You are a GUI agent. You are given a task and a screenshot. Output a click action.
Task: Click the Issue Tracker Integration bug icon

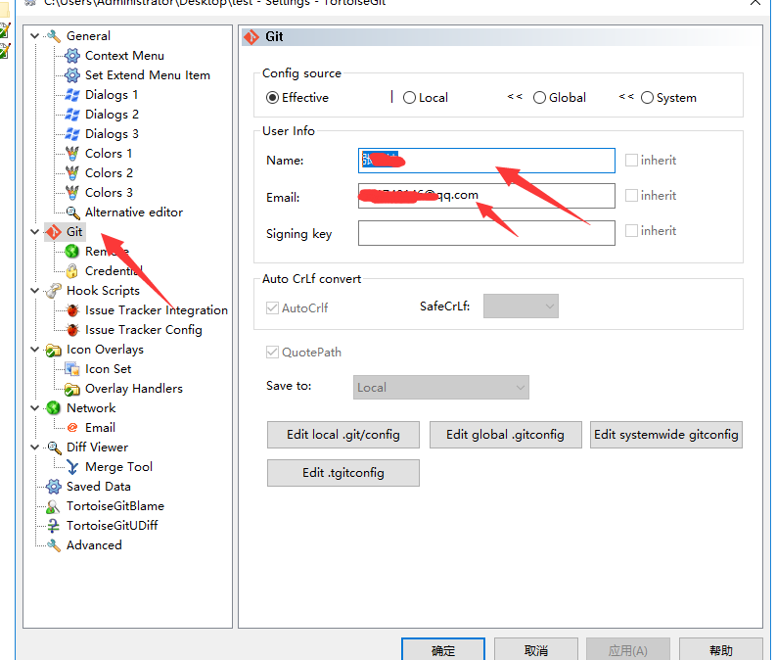[x=72, y=310]
